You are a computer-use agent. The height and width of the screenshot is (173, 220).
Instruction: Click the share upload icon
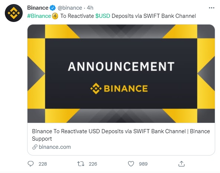[x=181, y=164]
